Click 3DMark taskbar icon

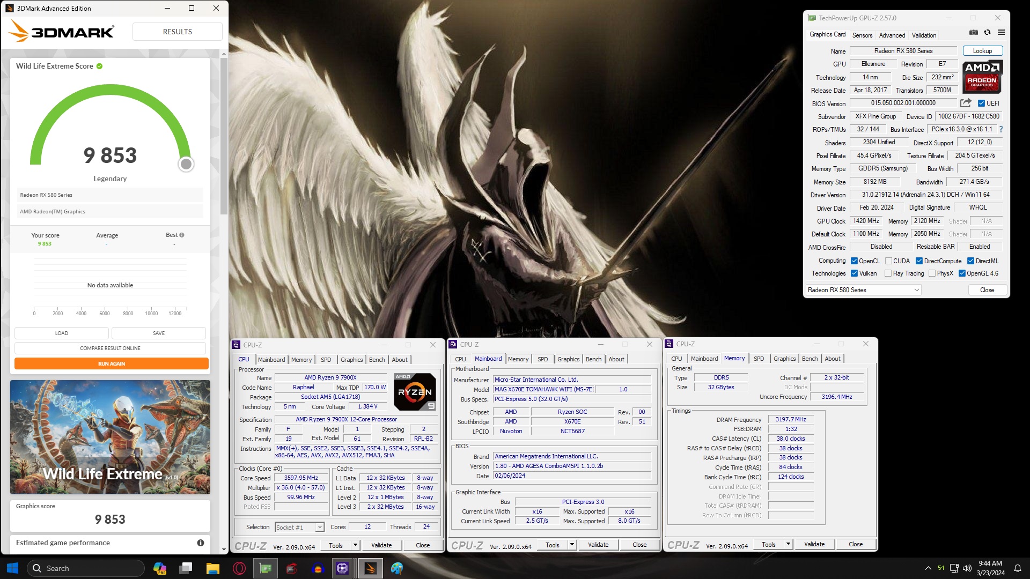(x=371, y=568)
